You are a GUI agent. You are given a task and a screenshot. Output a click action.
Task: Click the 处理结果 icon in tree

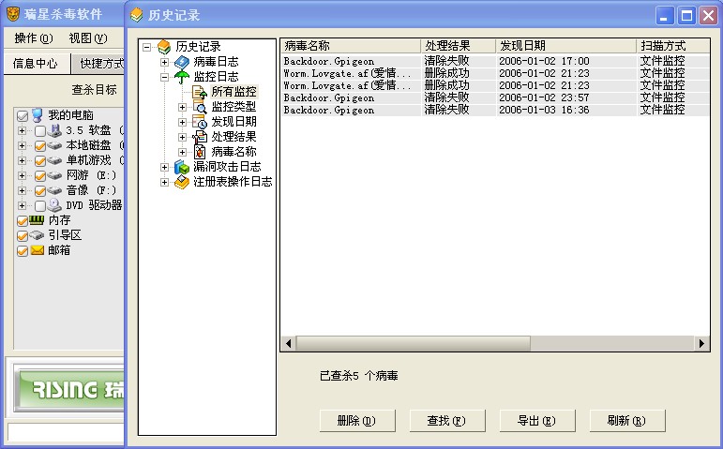point(199,137)
